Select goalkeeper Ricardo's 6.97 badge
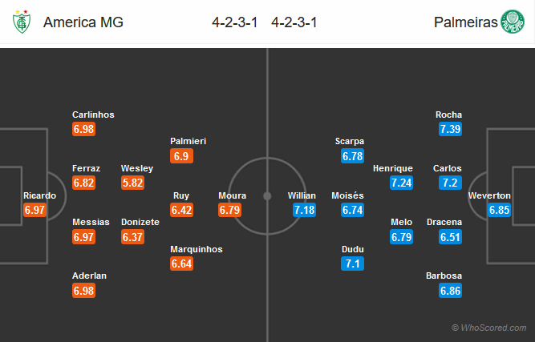Image resolution: width=535 pixels, height=342 pixels. coord(34,210)
